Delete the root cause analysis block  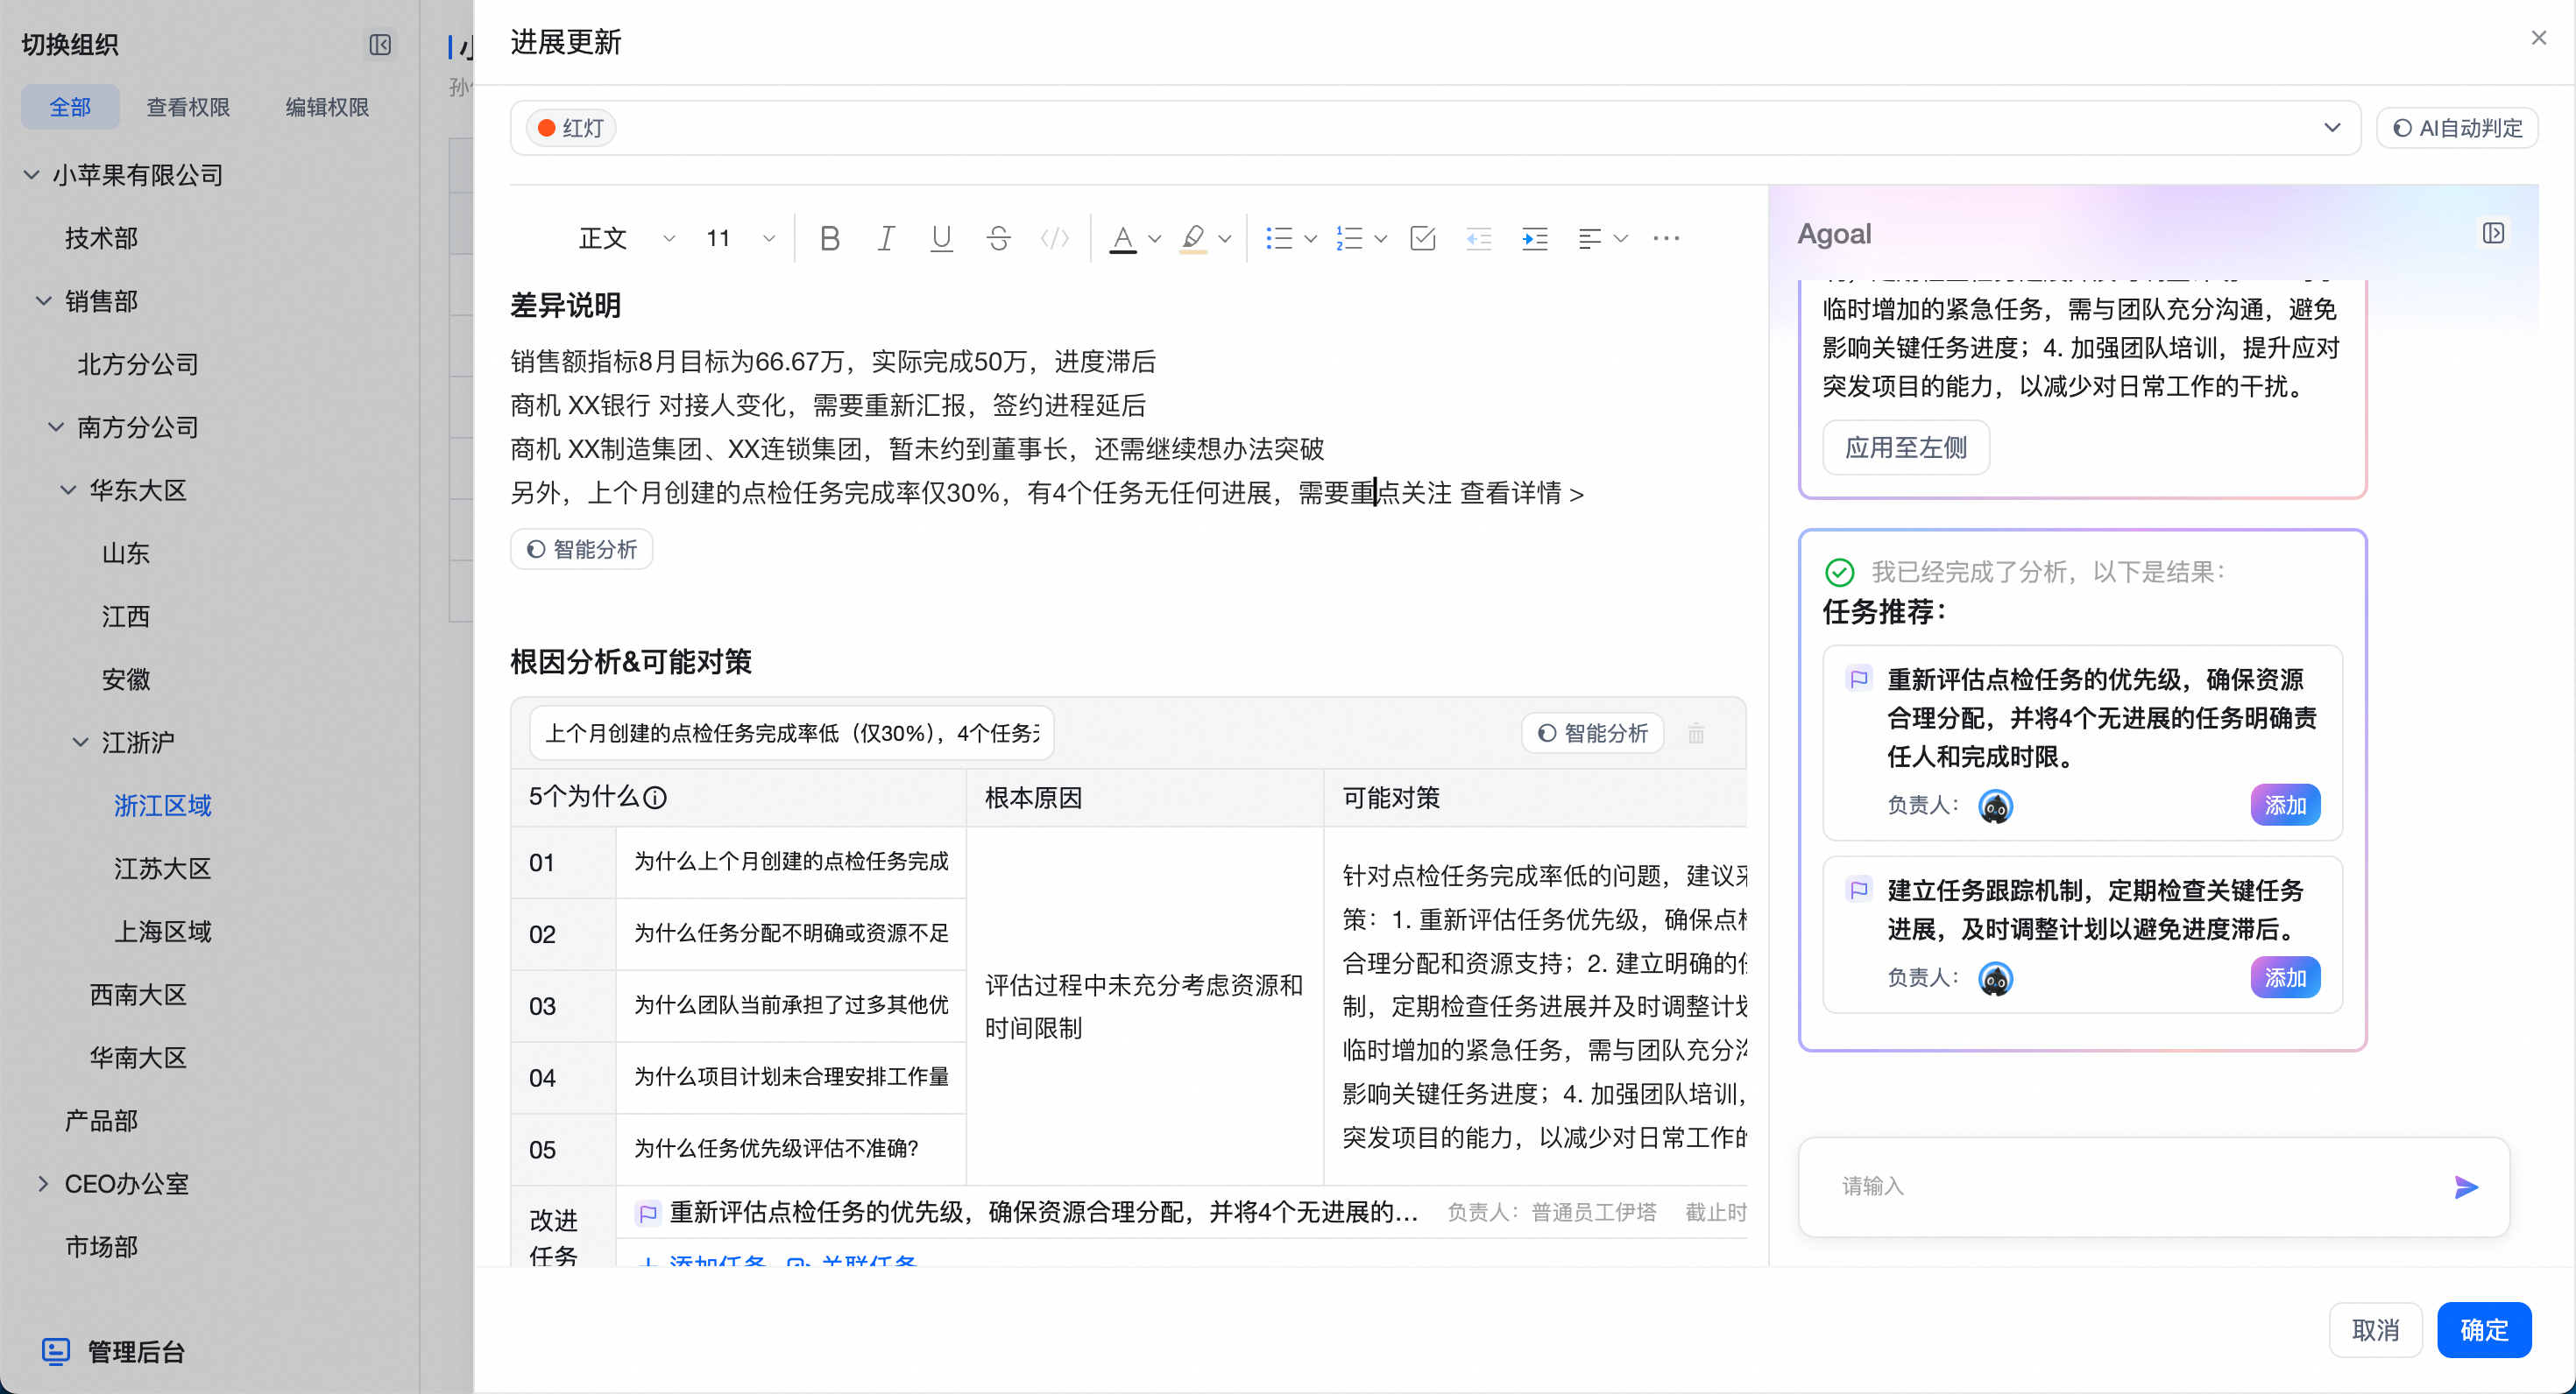(x=1696, y=734)
